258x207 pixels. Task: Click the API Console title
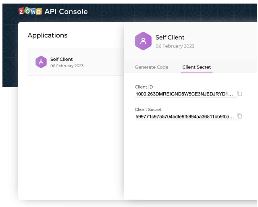(66, 12)
